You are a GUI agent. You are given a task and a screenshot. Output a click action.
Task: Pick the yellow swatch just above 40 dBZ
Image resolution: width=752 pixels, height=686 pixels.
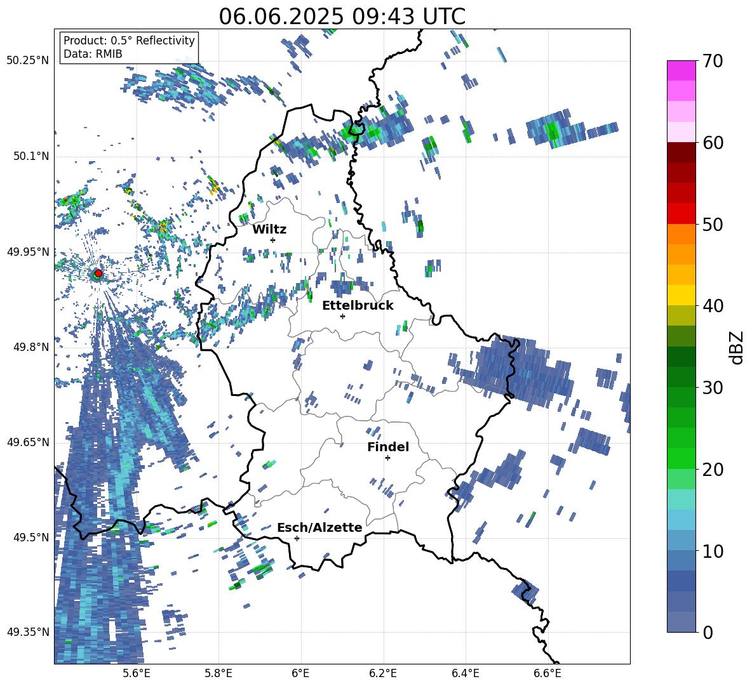tap(681, 295)
